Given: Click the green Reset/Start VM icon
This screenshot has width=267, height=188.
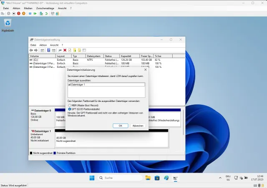Looking at the screenshot, I should [35, 13].
